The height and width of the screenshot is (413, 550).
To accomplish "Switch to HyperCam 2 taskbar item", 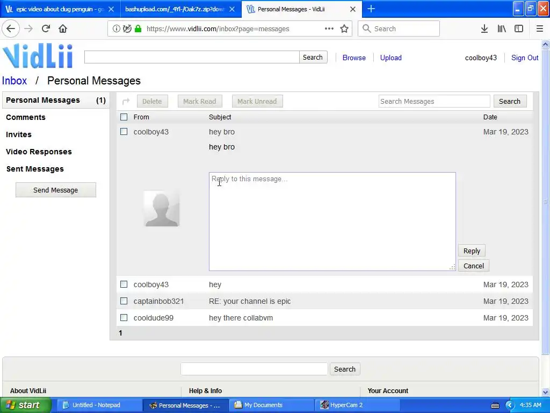I will click(356, 405).
